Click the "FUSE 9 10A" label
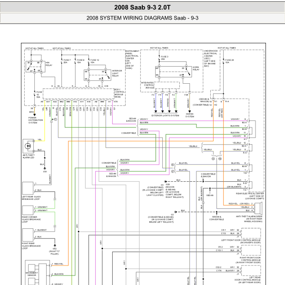This screenshot has width=285, height=285. click(80, 61)
